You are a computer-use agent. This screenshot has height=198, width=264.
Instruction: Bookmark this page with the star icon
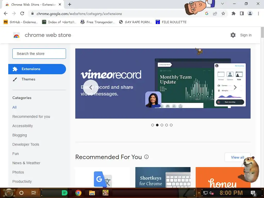click(x=223, y=13)
